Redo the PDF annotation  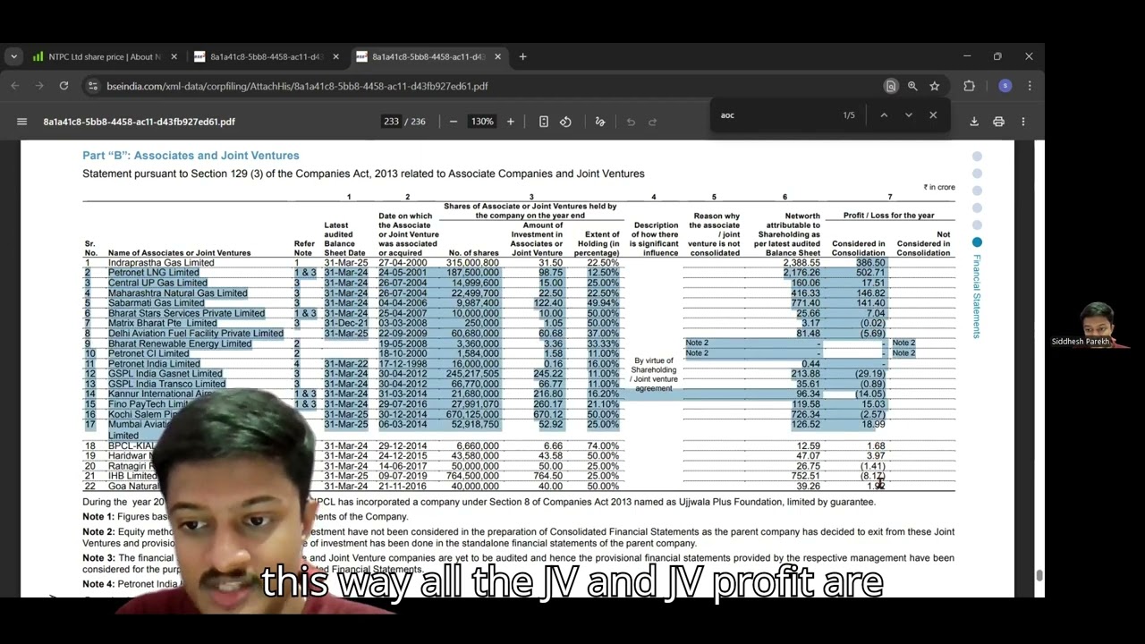[652, 122]
